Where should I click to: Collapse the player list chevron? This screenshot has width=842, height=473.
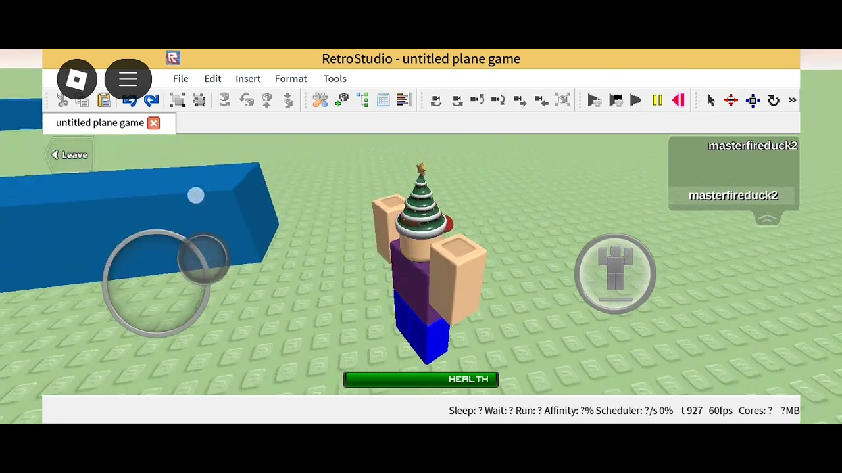pyautogui.click(x=767, y=219)
